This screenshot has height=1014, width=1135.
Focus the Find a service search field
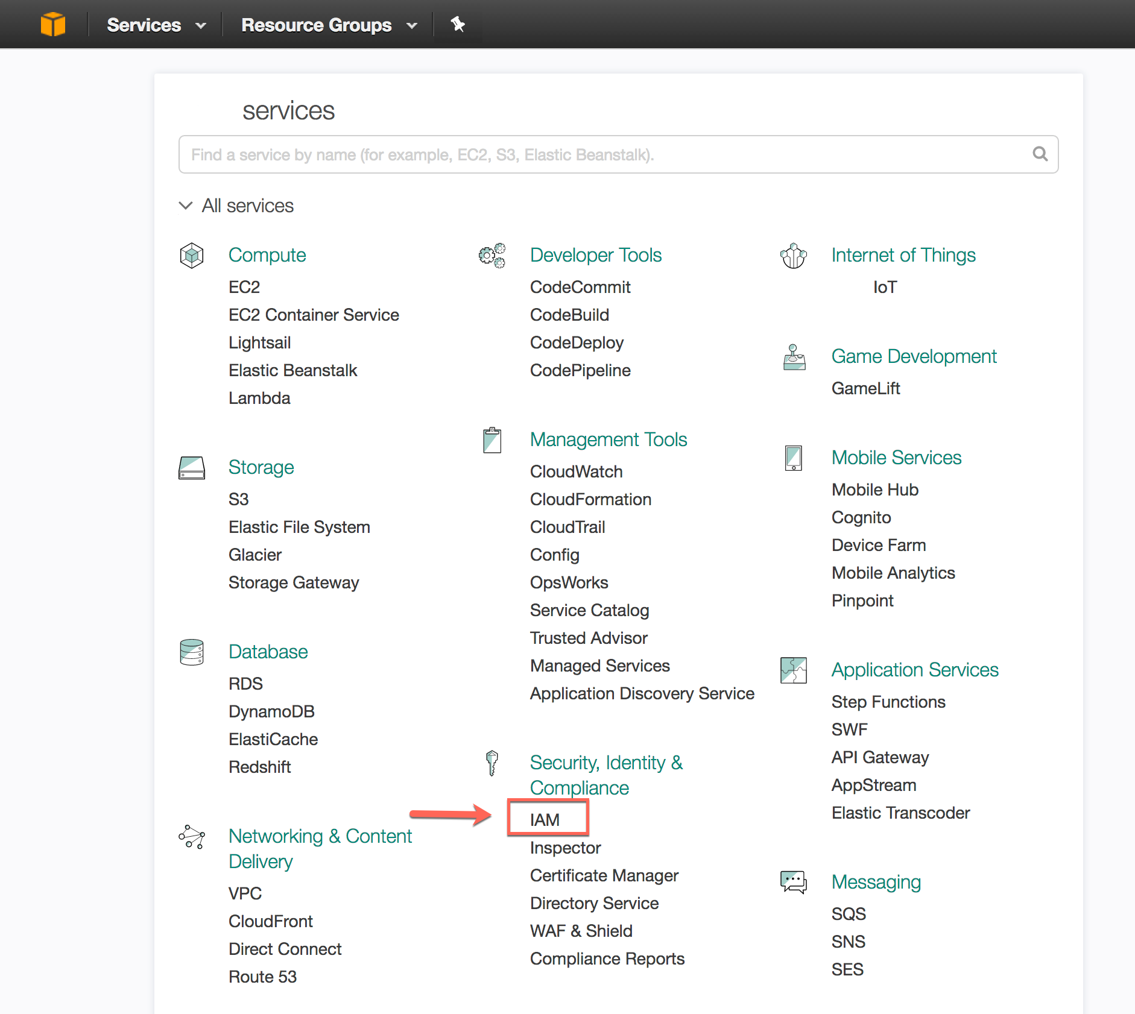point(603,154)
